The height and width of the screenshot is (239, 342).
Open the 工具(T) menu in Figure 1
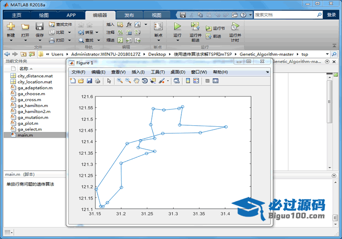coord(158,72)
